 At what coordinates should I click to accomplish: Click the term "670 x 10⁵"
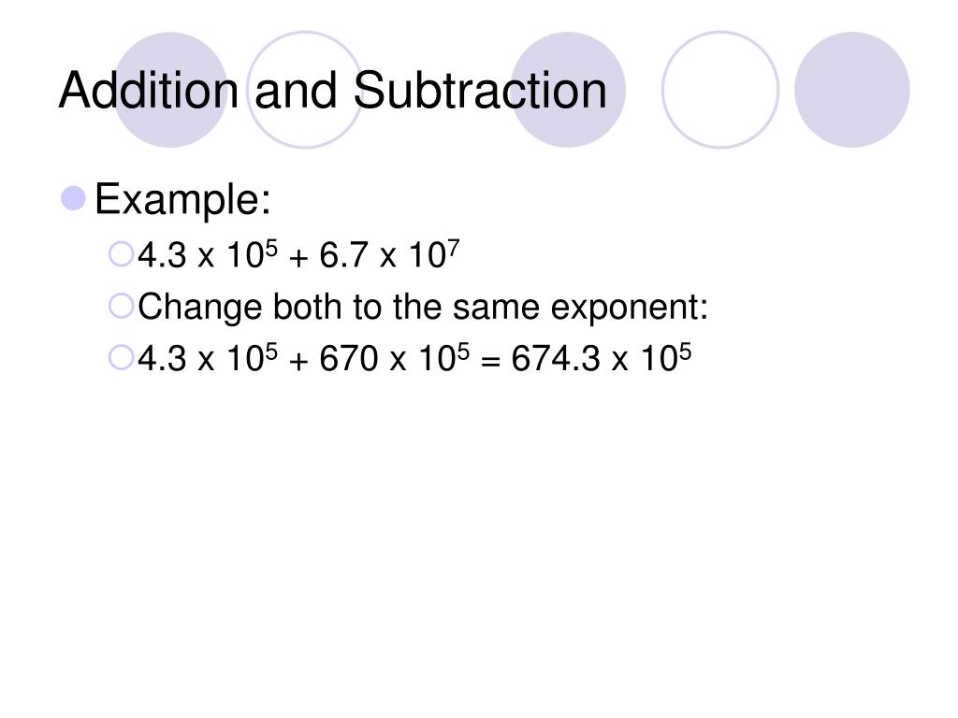pyautogui.click(x=395, y=358)
